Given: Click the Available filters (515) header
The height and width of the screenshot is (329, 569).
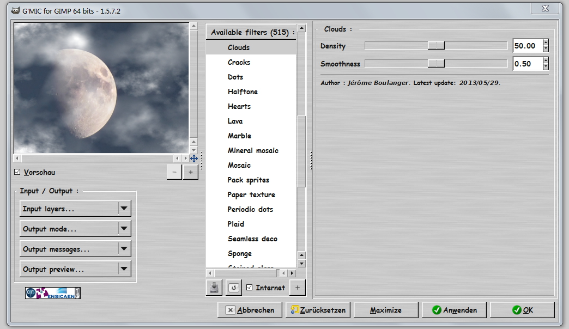Looking at the screenshot, I should pyautogui.click(x=251, y=32).
